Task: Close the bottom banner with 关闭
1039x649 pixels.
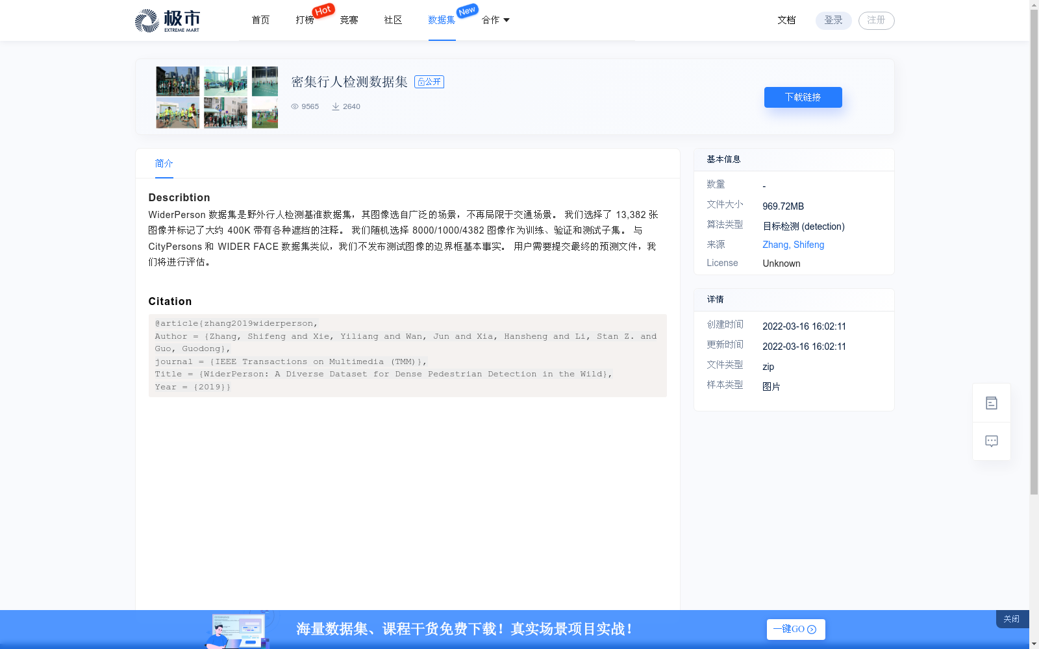Action: coord(1012,619)
